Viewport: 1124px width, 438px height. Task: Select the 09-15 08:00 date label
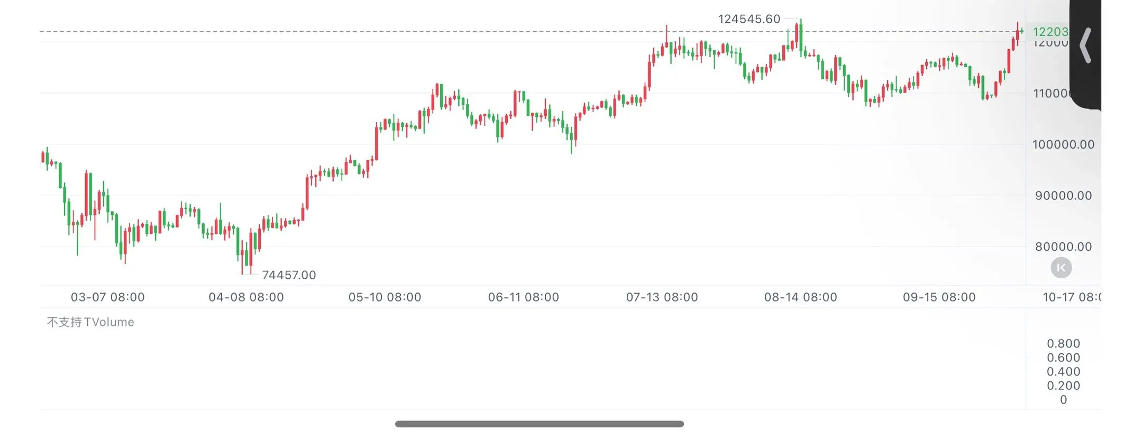click(x=939, y=297)
